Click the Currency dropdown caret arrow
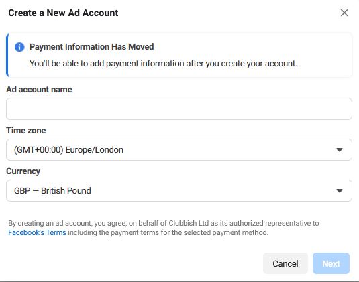This screenshot has height=282, width=359. (340, 191)
